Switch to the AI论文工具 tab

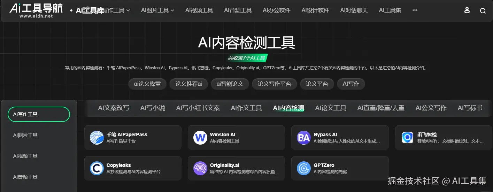[331, 108]
